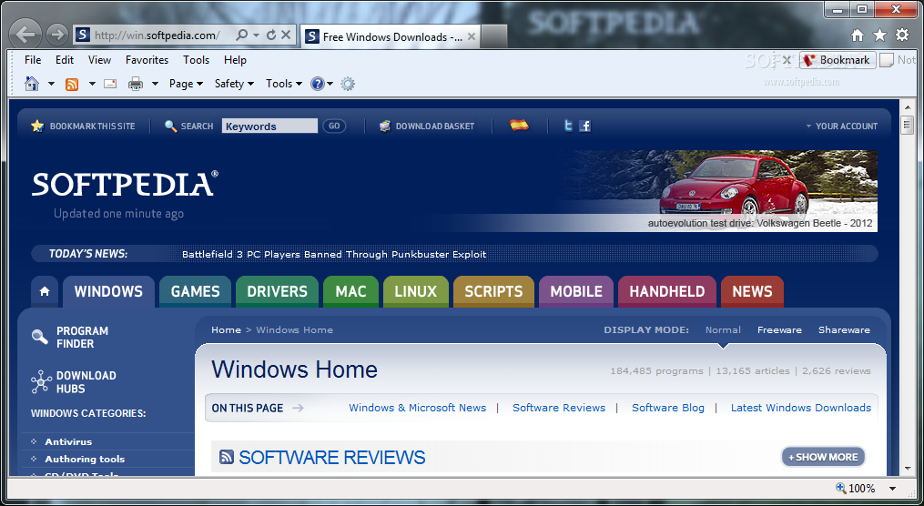Expand the Home button dropdown arrow
Screen dimensions: 924x506
[51, 84]
